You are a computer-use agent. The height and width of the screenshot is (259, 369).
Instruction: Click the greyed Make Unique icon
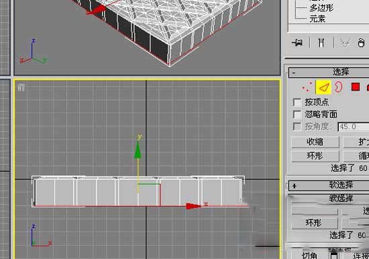tap(346, 43)
